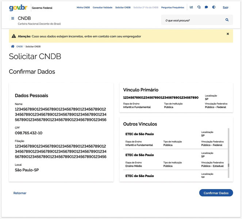
Task: Go to Consultar Validade
Action: 102,7
